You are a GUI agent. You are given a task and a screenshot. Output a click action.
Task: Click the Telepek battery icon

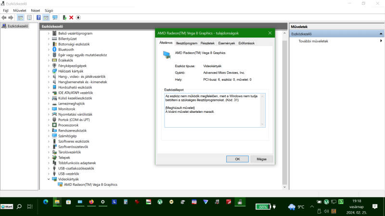pyautogui.click(x=54, y=157)
